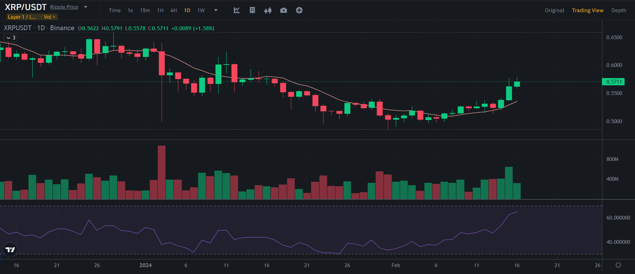Select the 1s time interval

[x=130, y=10]
